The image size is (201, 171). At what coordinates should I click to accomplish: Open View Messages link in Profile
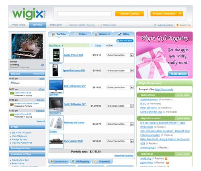(19, 136)
